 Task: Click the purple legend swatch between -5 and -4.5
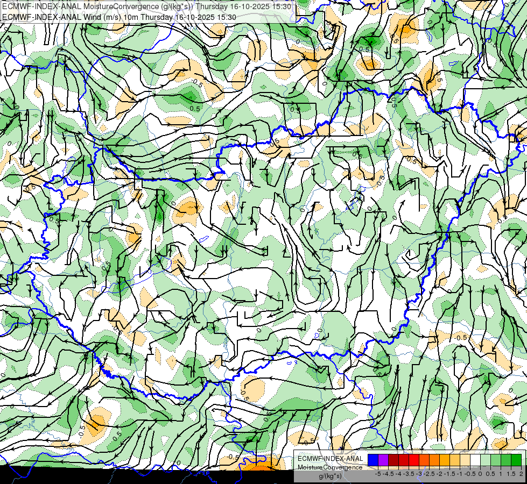click(x=383, y=460)
